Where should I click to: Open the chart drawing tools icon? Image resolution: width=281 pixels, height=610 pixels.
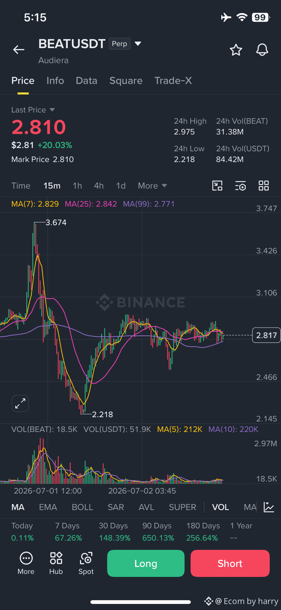217,186
